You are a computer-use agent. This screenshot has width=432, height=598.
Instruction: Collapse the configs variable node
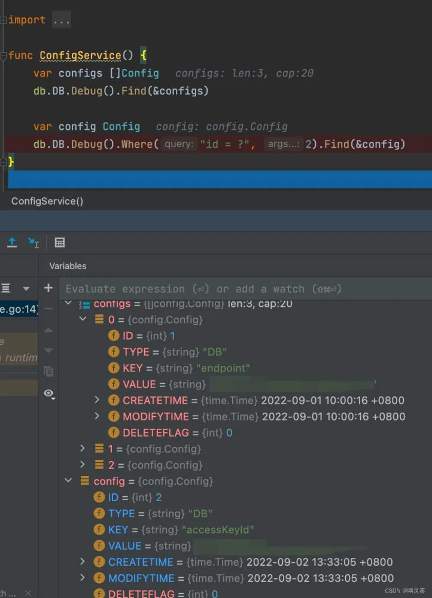(68, 303)
